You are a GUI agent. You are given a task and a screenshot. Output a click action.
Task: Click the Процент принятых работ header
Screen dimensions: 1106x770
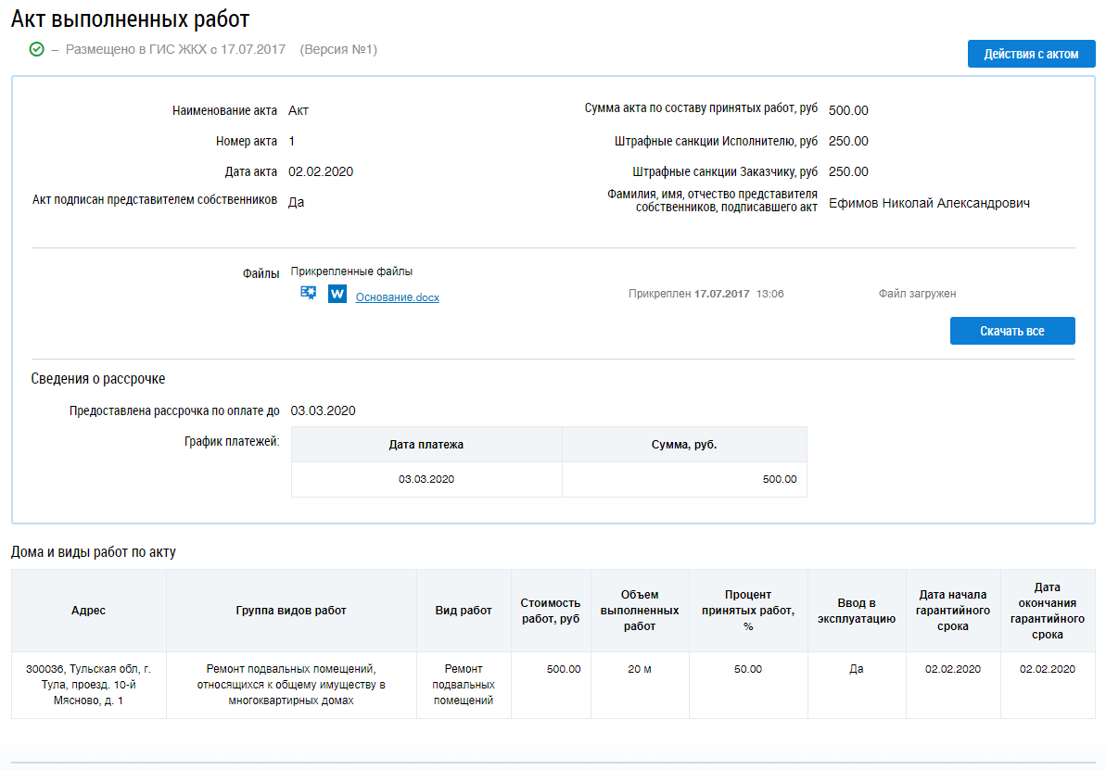point(747,611)
